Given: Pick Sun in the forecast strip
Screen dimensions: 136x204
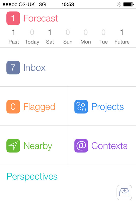Looking at the screenshot, I should pyautogui.click(x=68, y=37).
